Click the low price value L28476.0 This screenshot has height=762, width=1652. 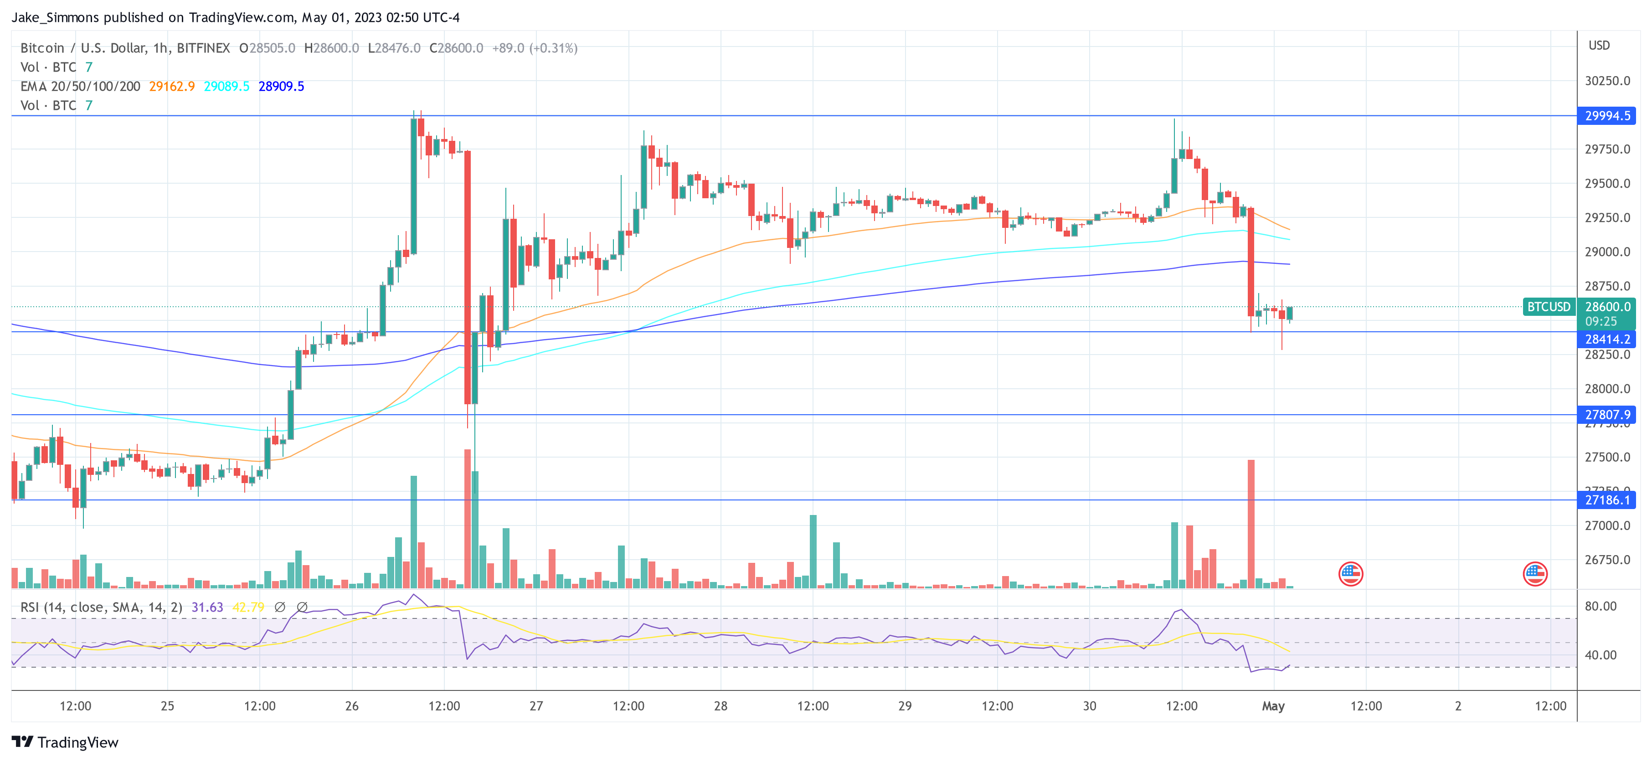click(394, 48)
